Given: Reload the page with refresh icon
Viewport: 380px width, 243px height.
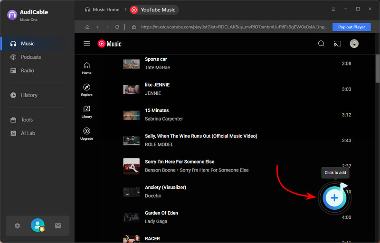Looking at the screenshot, I should pos(117,27).
